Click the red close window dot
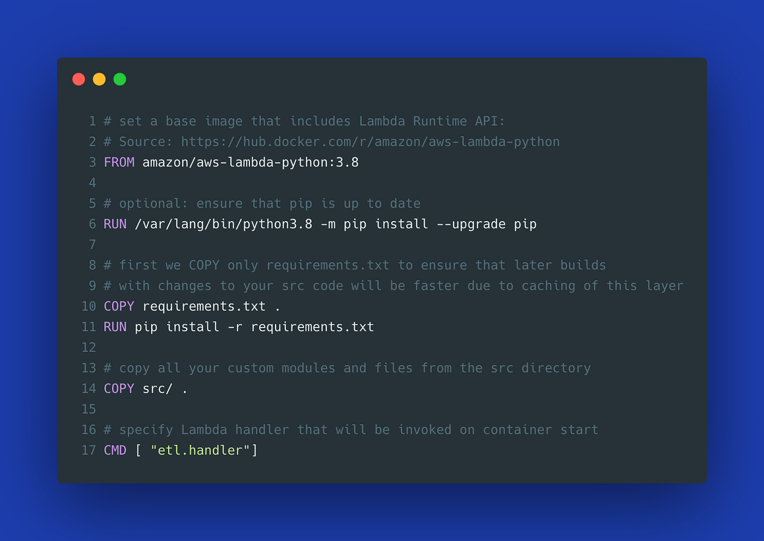The image size is (764, 541). click(x=79, y=79)
